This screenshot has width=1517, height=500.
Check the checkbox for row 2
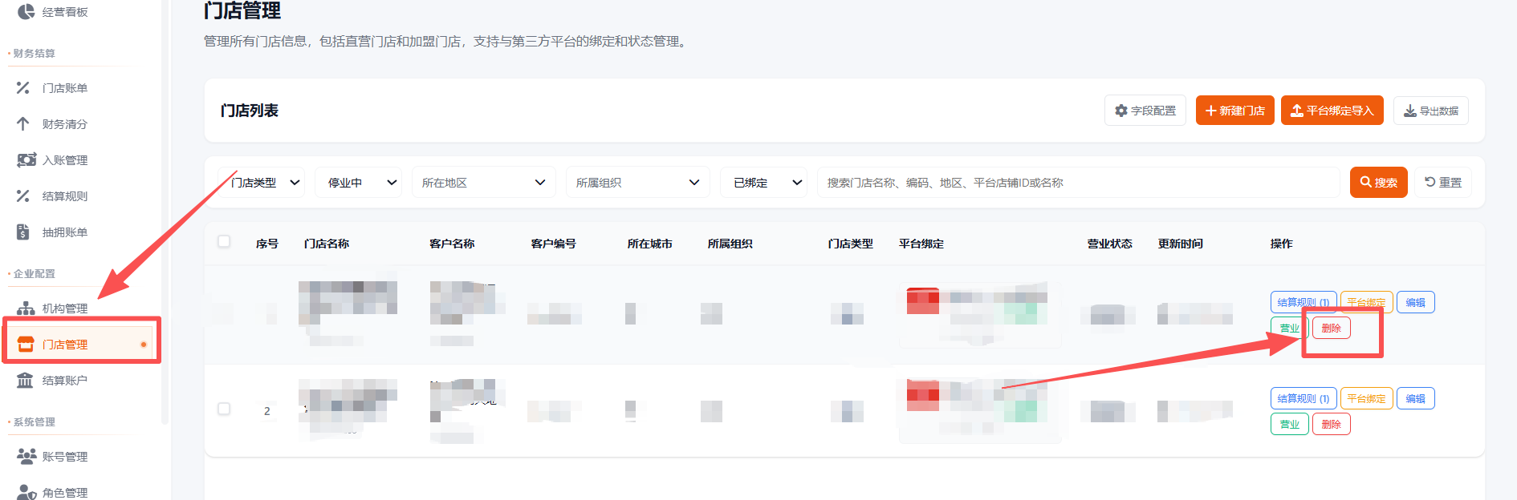[224, 409]
